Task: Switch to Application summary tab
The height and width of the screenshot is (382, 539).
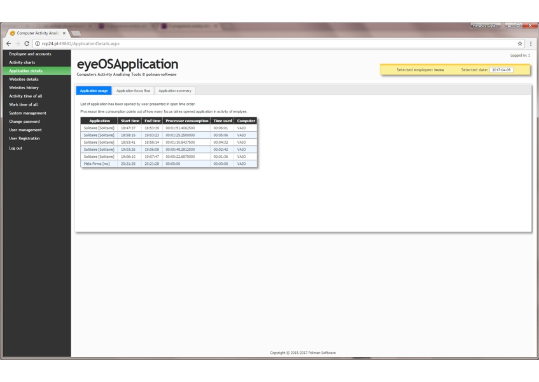Action: tap(175, 91)
